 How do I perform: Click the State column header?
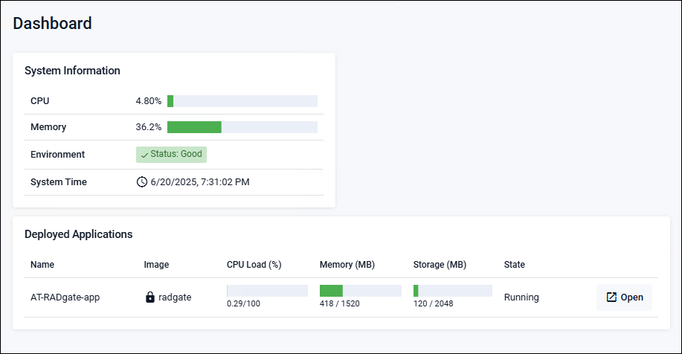click(515, 264)
